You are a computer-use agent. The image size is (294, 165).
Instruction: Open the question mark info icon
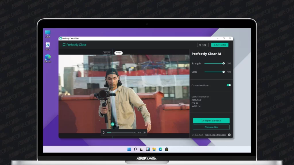(229, 135)
